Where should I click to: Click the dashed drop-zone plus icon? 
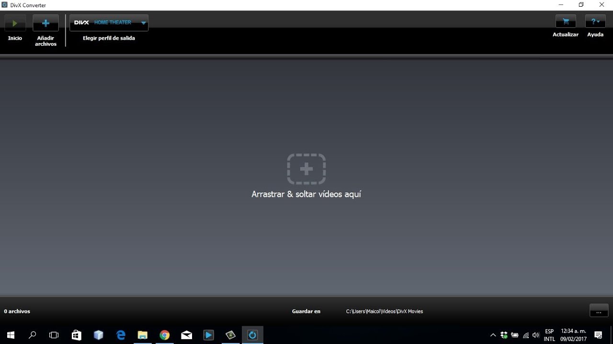pos(306,169)
